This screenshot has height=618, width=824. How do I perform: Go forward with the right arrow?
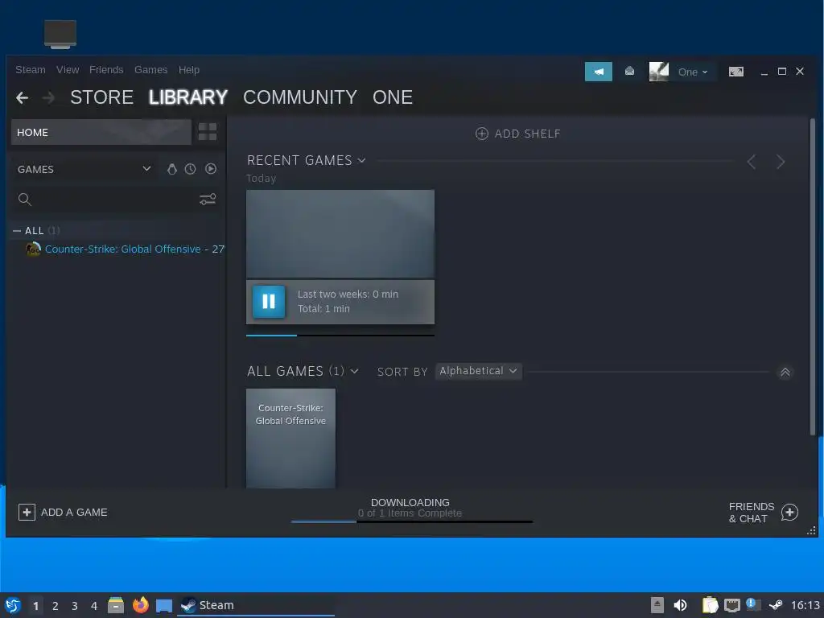click(48, 97)
